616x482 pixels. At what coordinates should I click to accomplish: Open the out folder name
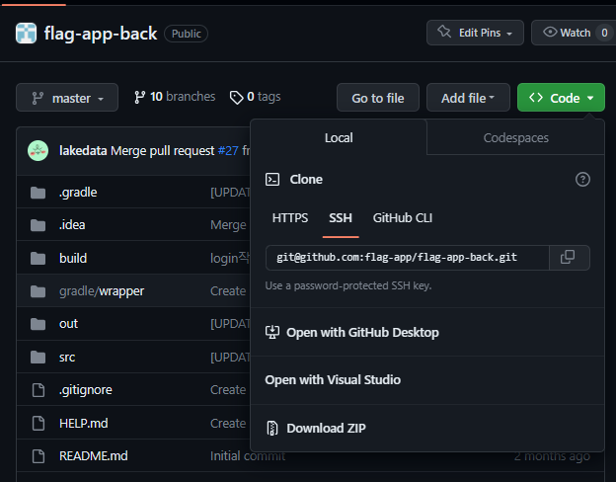coord(68,324)
